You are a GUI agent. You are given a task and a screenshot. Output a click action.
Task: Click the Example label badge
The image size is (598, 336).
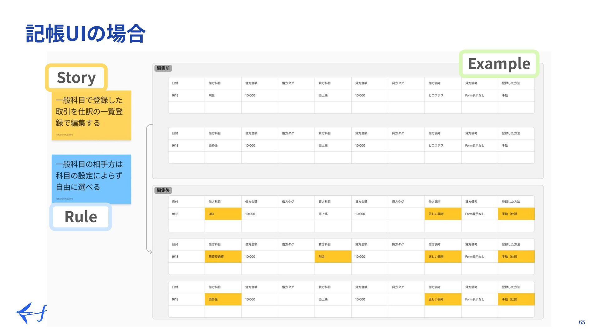tap(499, 64)
